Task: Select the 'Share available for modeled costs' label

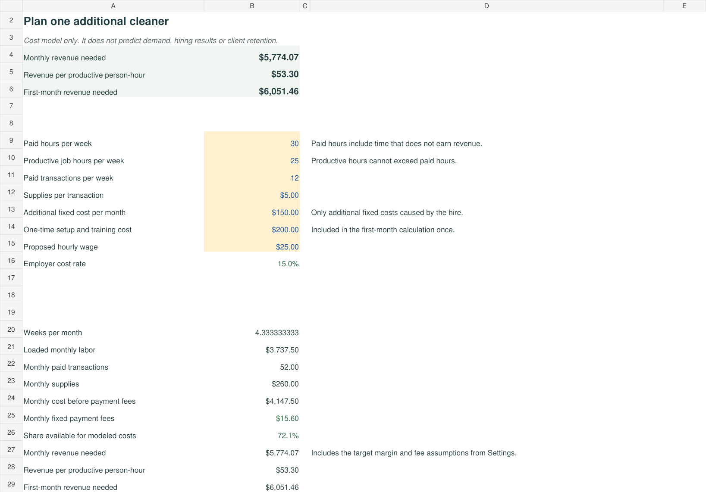Action: tap(80, 436)
